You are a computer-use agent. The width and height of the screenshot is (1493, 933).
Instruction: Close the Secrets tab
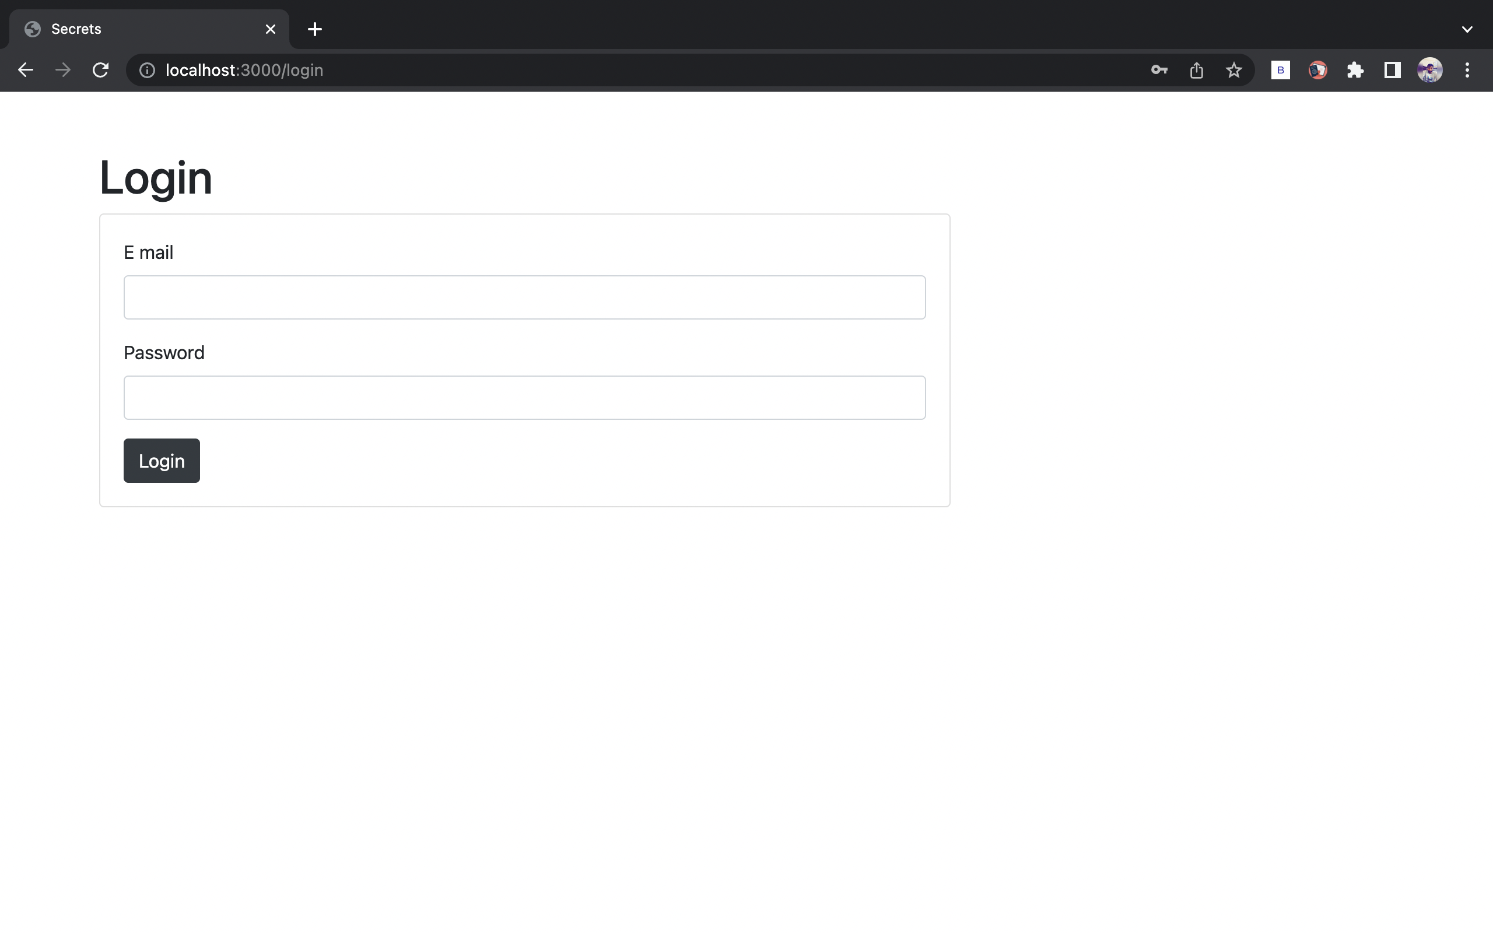270,29
